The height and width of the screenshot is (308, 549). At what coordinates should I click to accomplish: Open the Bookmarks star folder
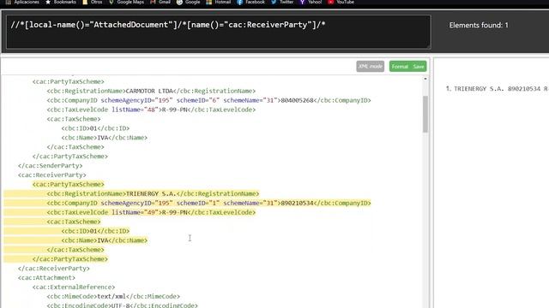coord(61,2)
